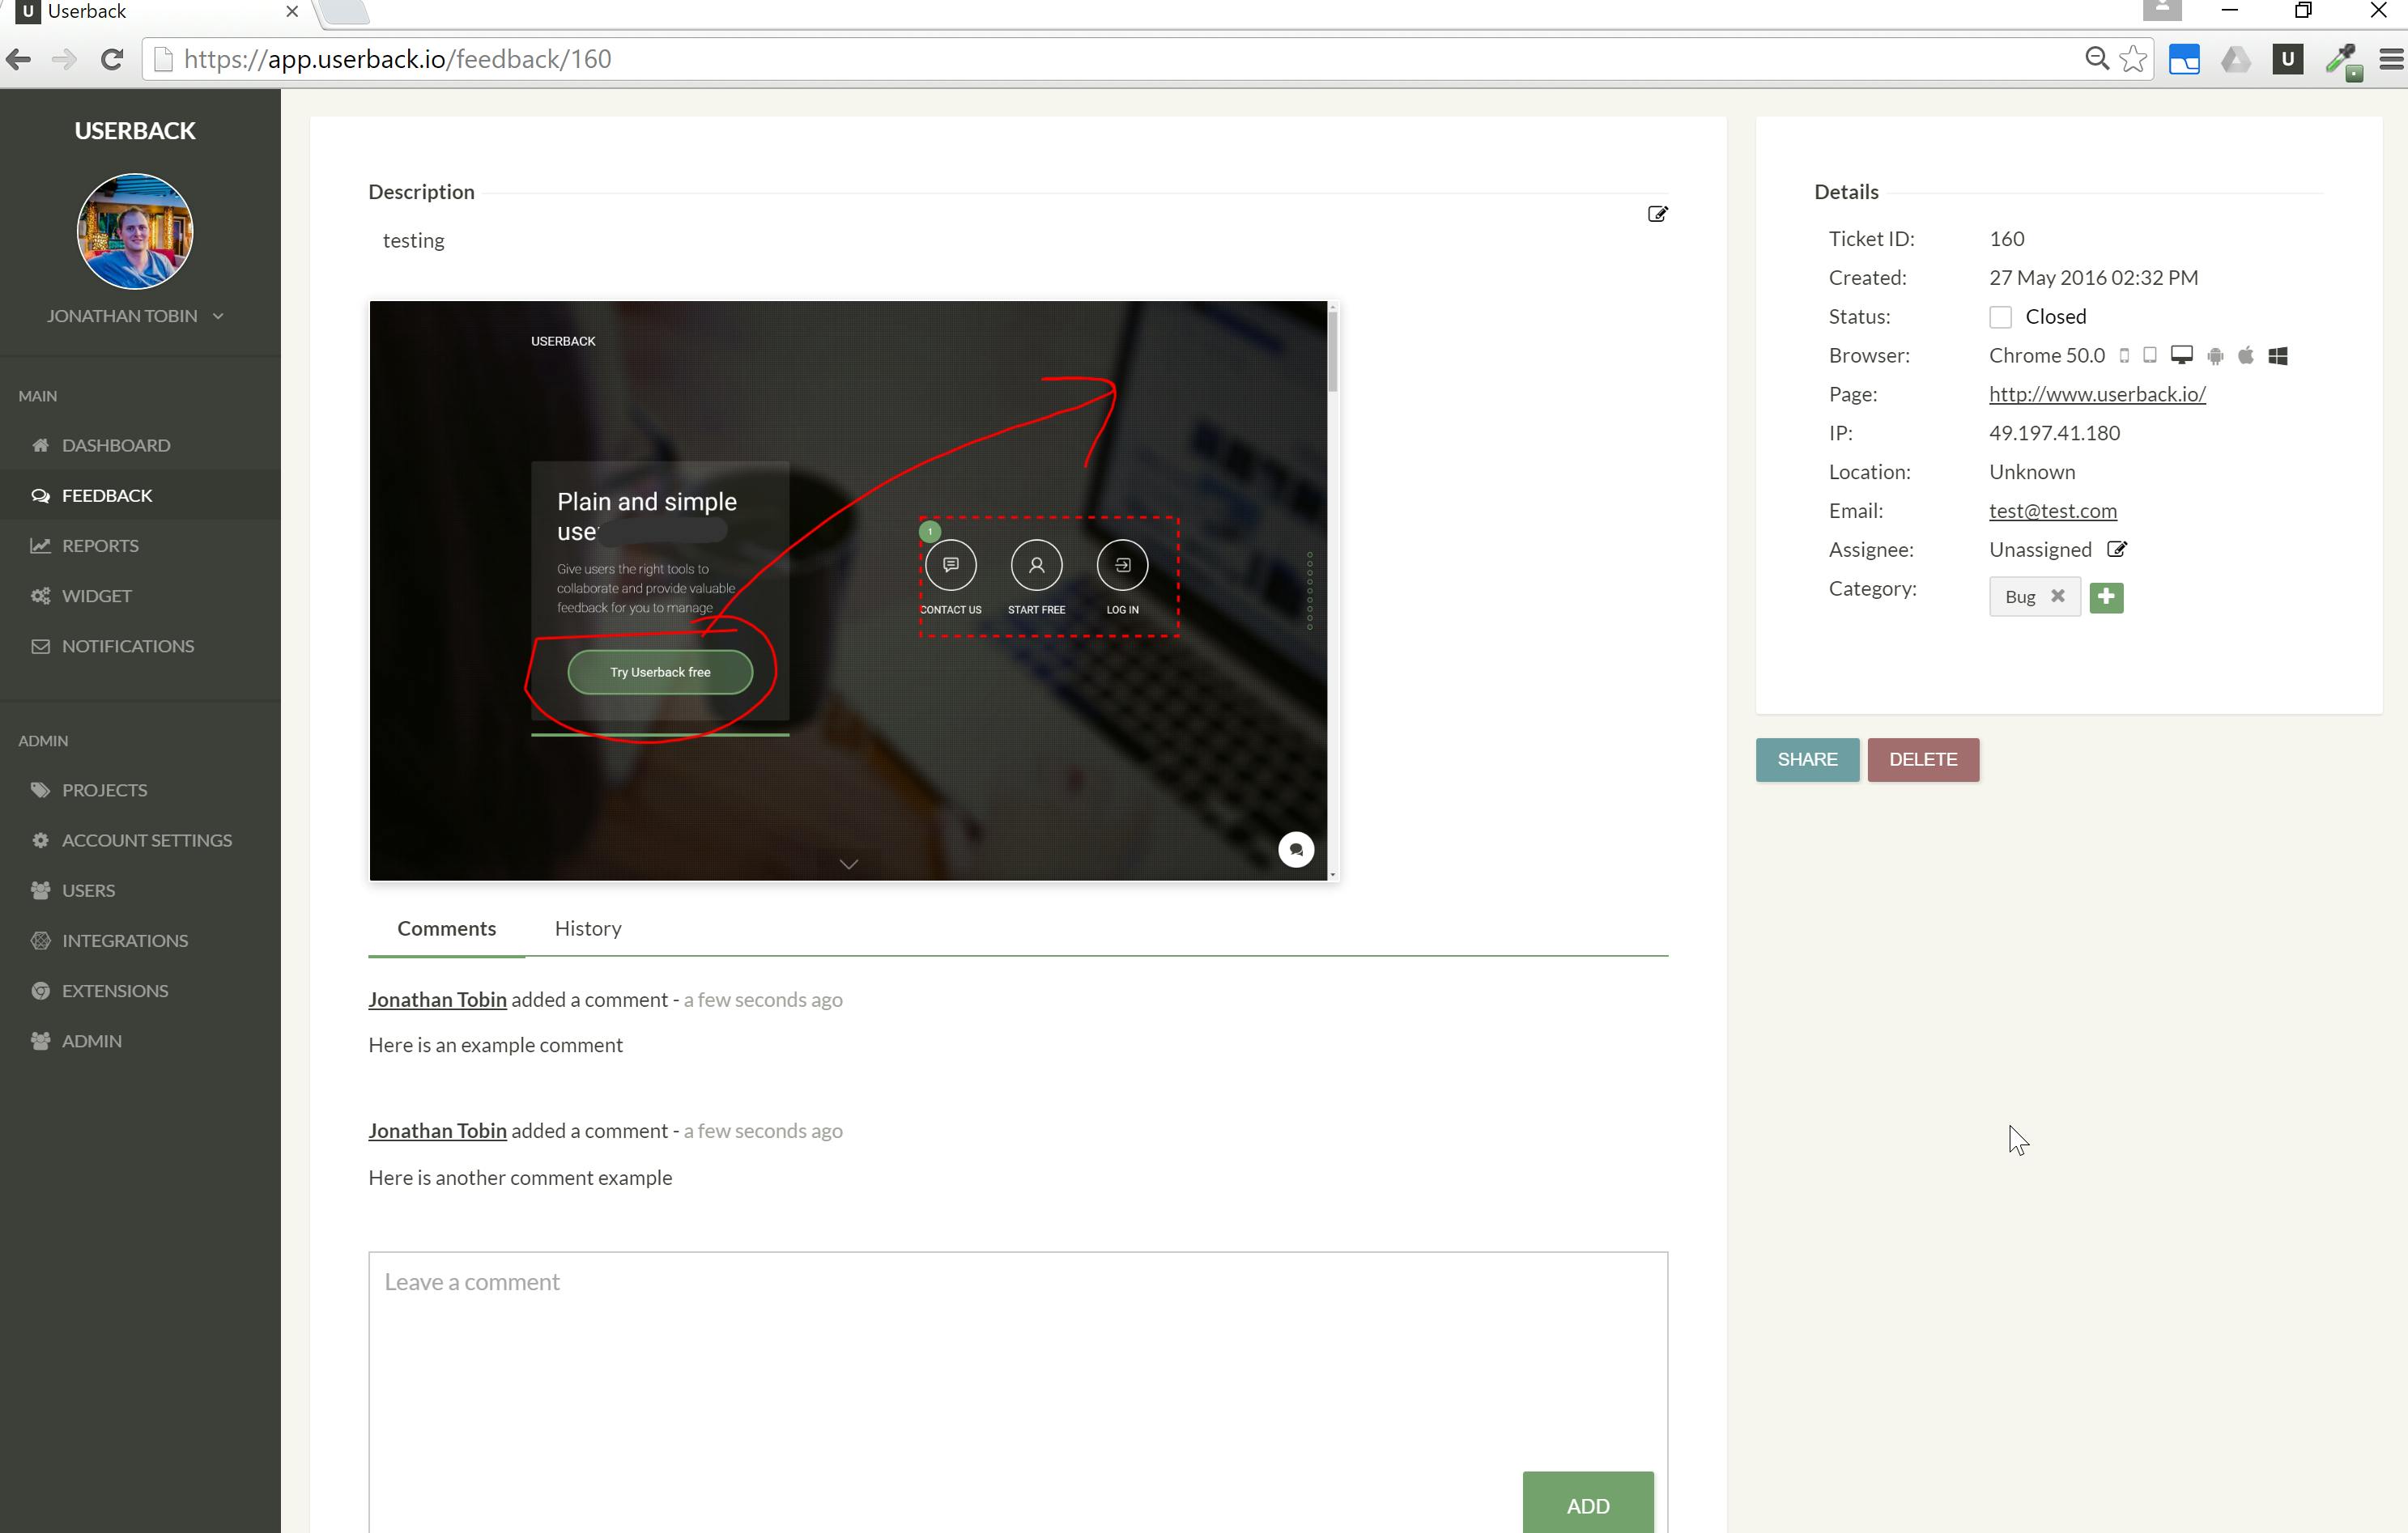The width and height of the screenshot is (2408, 1533).
Task: Open a new browser tab
Action: click(x=345, y=11)
